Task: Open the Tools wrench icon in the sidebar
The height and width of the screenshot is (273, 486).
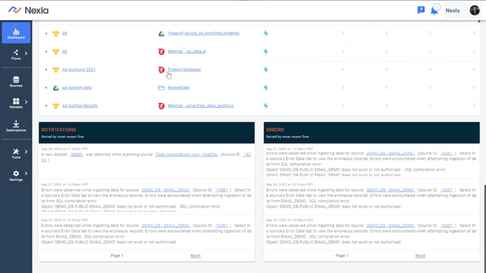Action: point(16,151)
